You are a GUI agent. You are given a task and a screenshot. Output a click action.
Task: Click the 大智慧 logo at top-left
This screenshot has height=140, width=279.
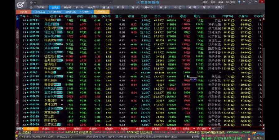point(21,5)
